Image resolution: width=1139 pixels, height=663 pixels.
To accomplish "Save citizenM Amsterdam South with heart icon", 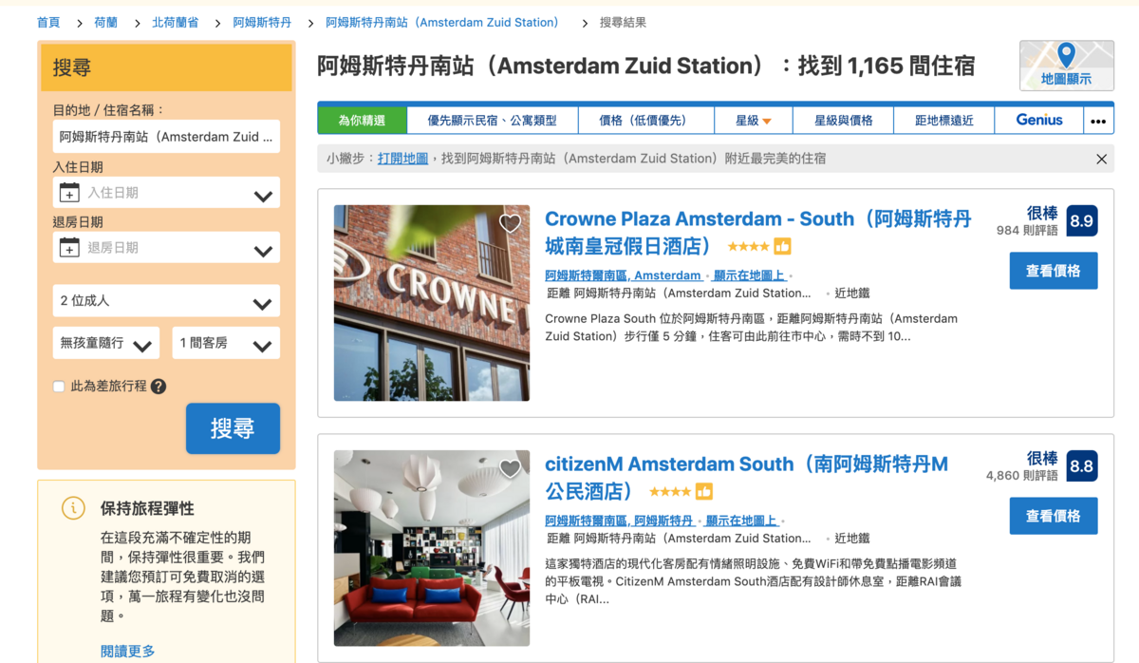I will 510,468.
